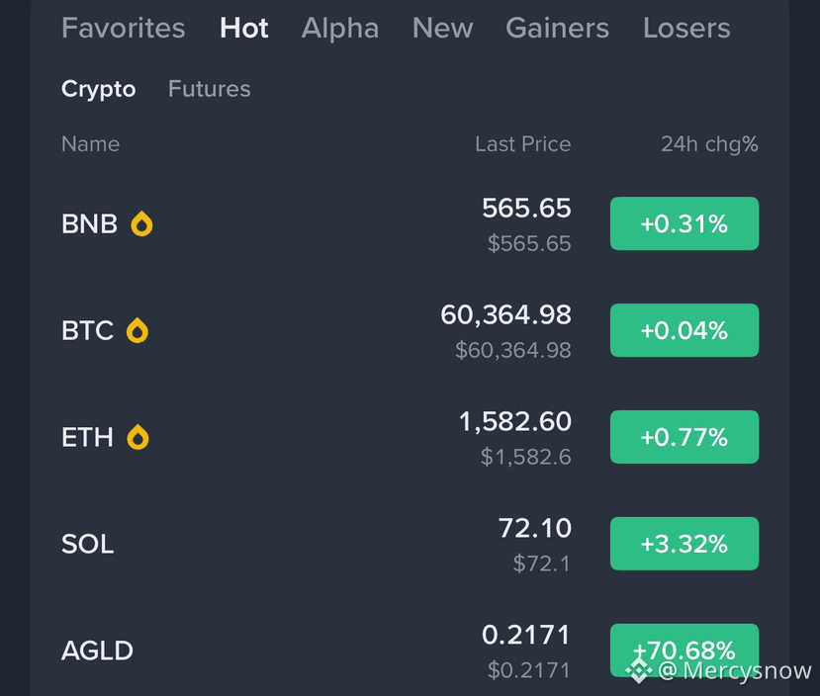Click the Binance logo watermark icon
This screenshot has height=696, width=820.
point(639,670)
